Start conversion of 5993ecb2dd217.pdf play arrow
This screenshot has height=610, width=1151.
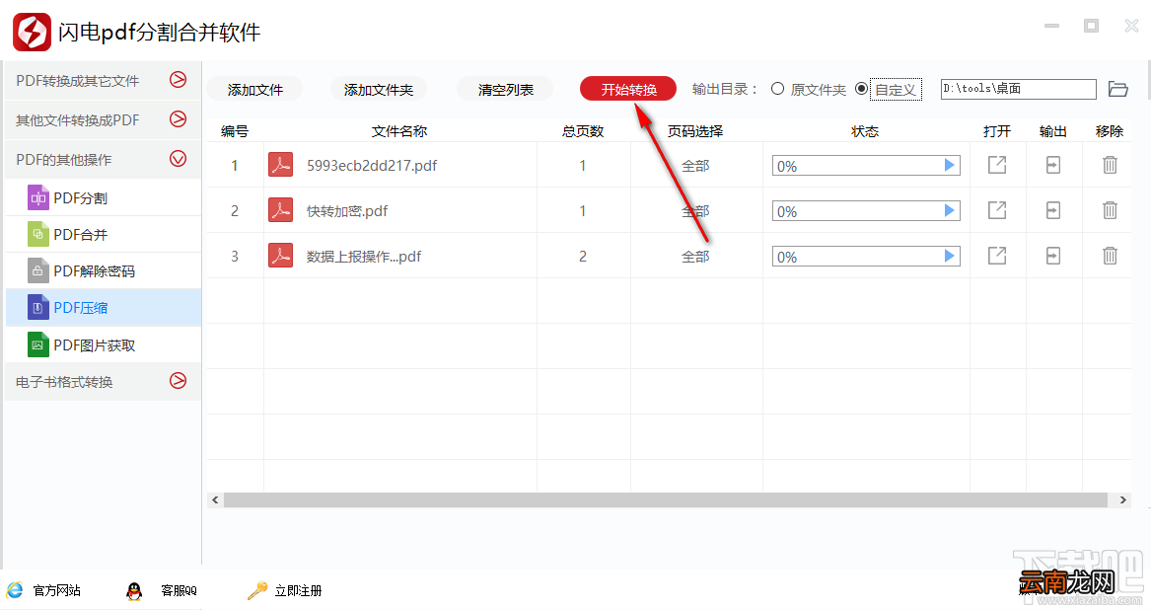(949, 166)
